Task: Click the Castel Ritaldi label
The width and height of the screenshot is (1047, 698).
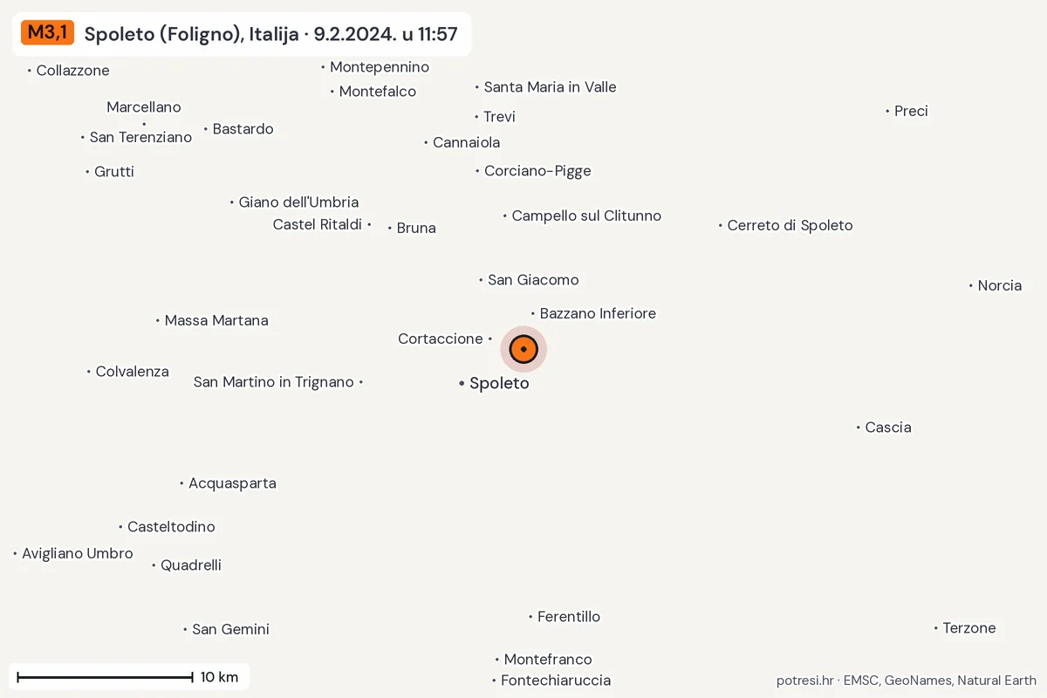Action: (x=318, y=224)
